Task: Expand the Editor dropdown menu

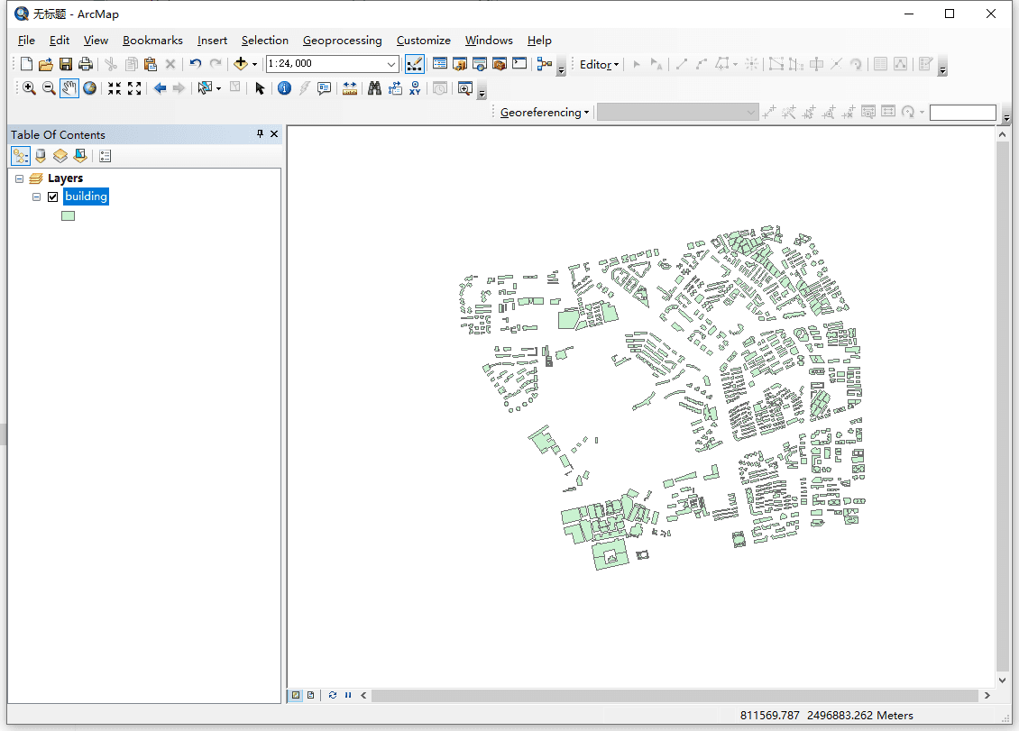Action: pyautogui.click(x=599, y=64)
